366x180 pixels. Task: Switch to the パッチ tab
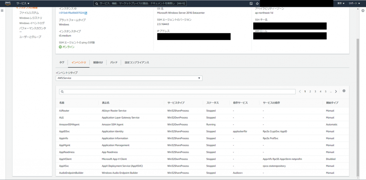(114, 63)
